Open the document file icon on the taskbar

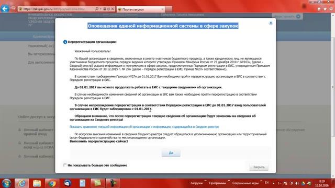pos(83,183)
